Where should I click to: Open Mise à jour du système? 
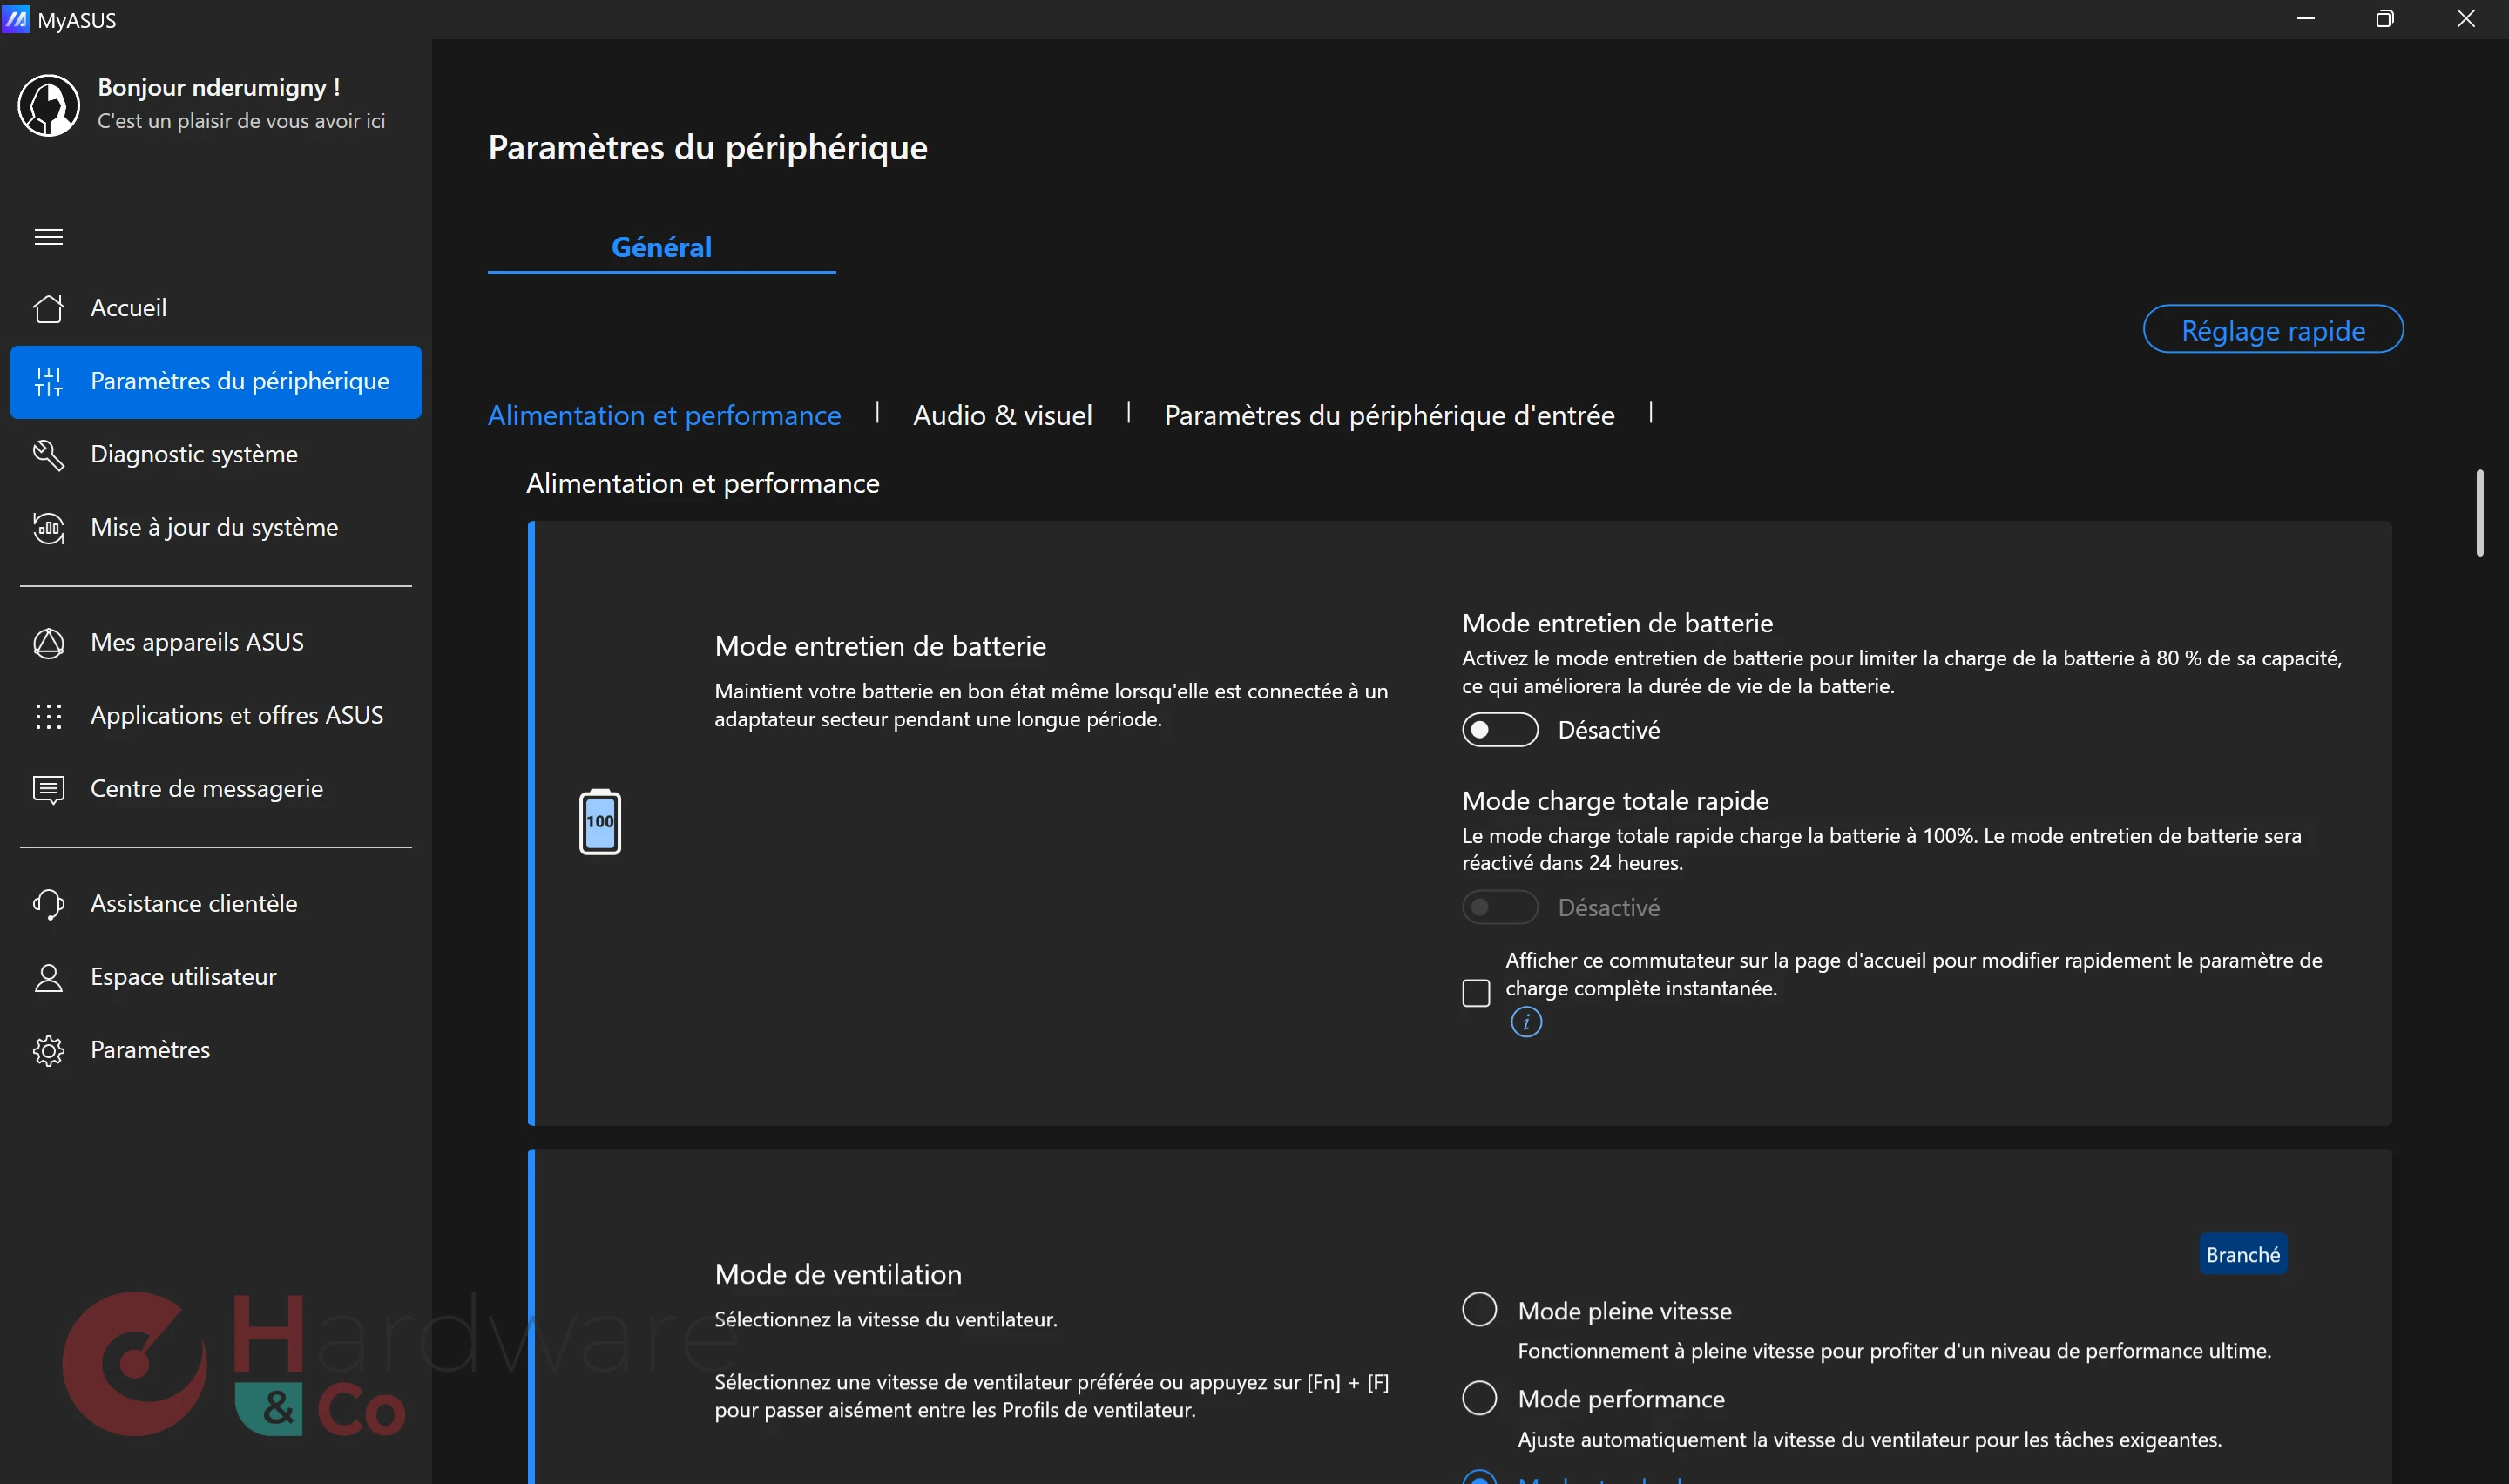(x=215, y=528)
